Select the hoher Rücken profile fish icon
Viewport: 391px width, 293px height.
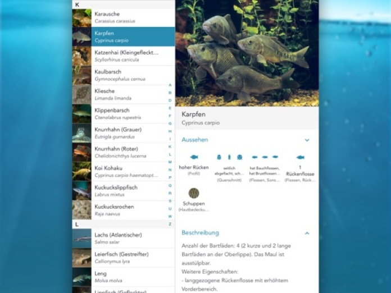[x=194, y=157]
